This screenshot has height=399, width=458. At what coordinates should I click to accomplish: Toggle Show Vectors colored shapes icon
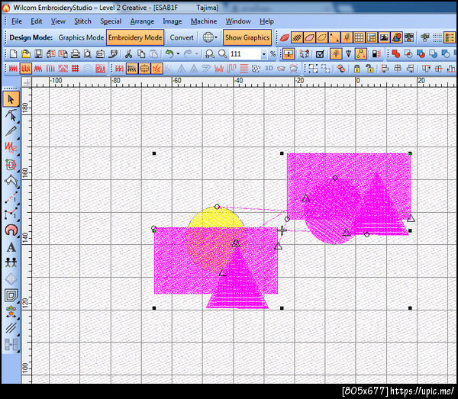point(396,37)
